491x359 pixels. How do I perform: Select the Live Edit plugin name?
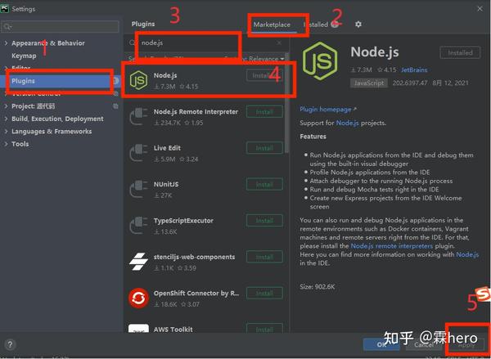tap(167, 148)
